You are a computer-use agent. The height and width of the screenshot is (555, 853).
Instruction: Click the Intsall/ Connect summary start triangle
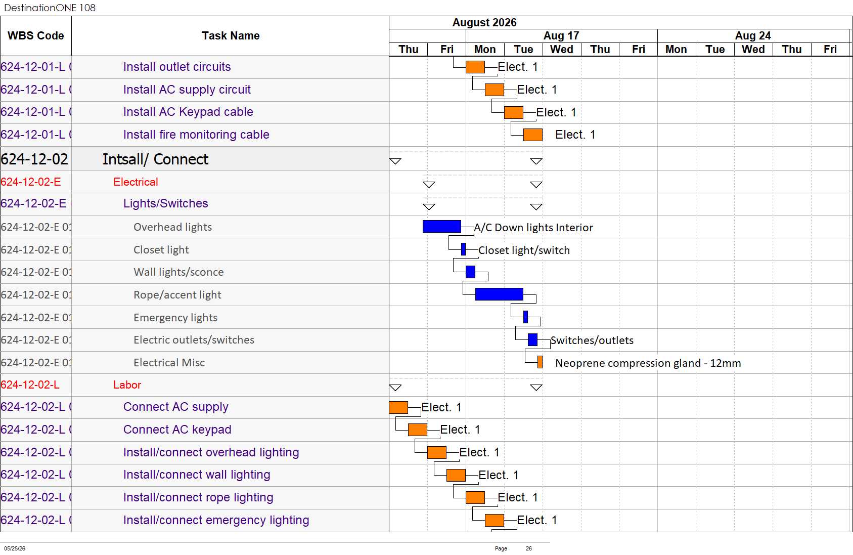[395, 161]
